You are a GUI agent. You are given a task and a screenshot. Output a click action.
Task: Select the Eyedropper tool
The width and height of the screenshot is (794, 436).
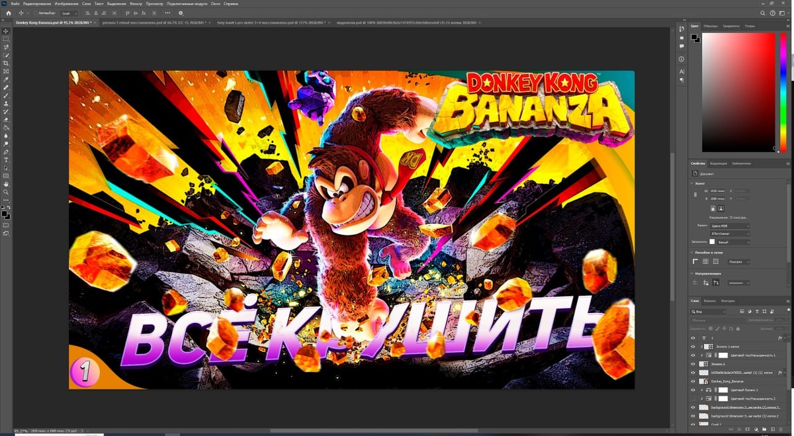7,79
